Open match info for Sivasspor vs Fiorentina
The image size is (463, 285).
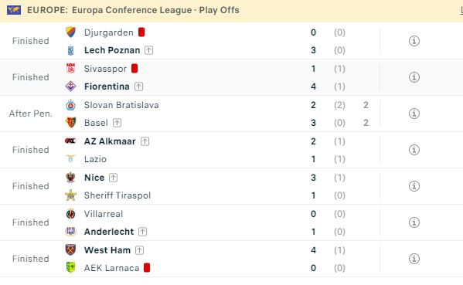(414, 77)
